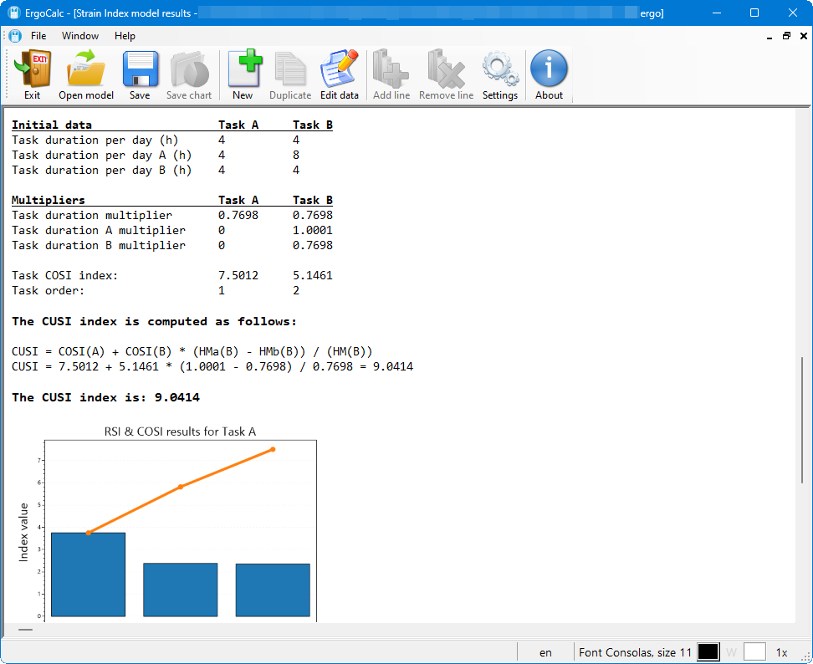Click the black font color swatch
The image size is (813, 664).
point(708,651)
